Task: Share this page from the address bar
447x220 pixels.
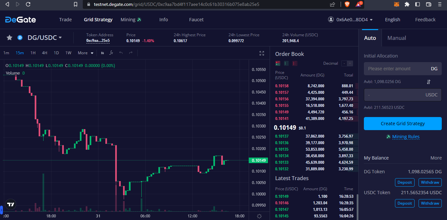Action: coord(333,4)
